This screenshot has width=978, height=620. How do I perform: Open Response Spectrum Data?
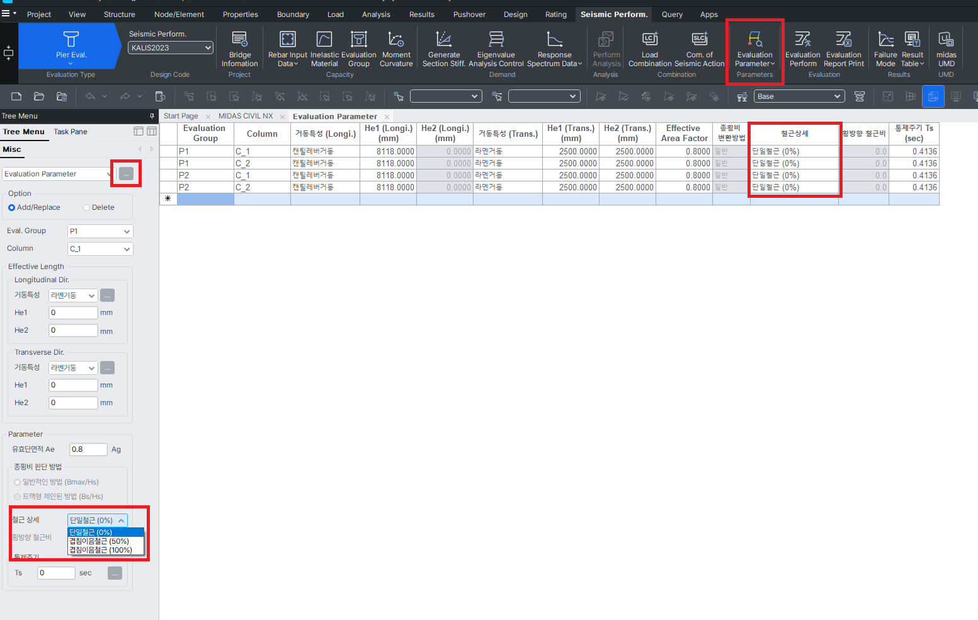click(554, 49)
